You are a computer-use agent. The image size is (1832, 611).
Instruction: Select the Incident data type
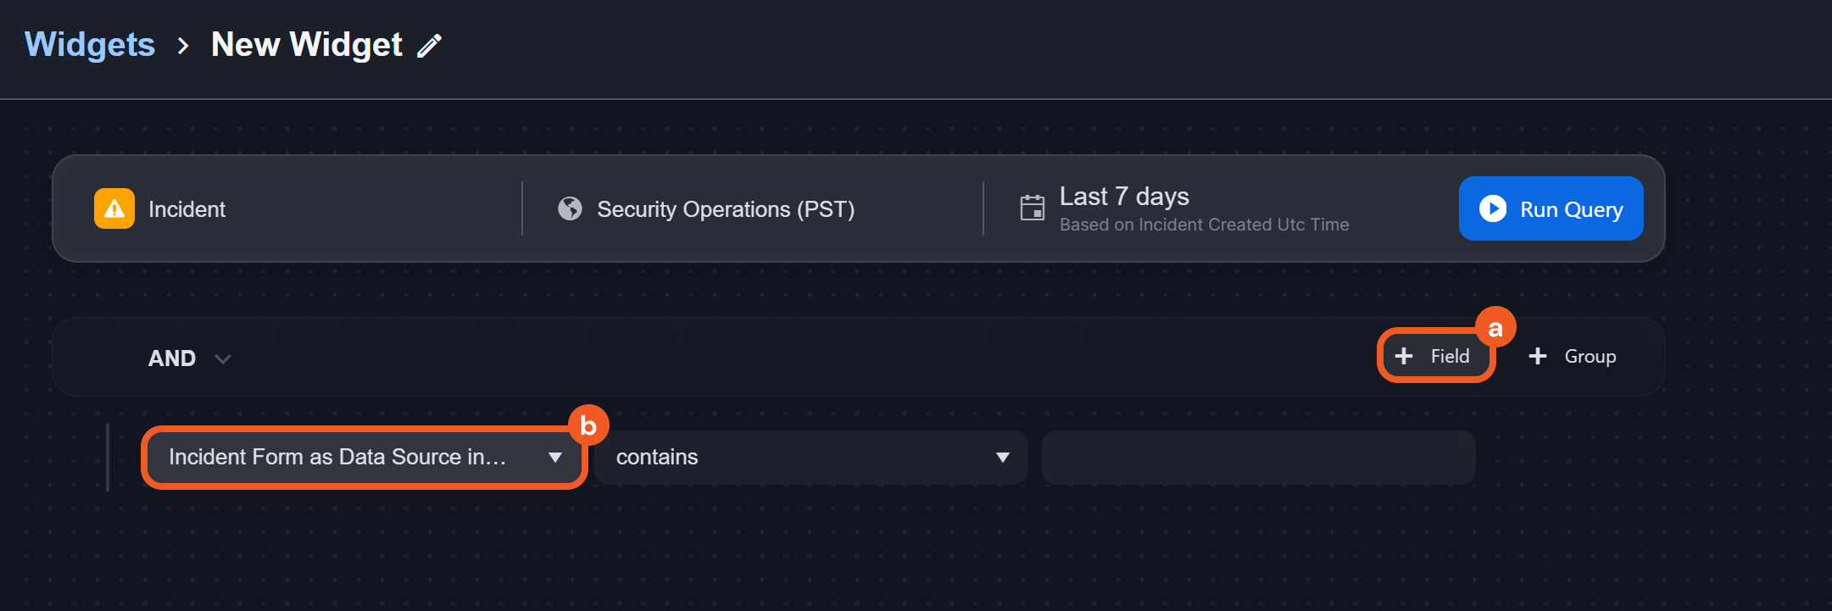(187, 209)
